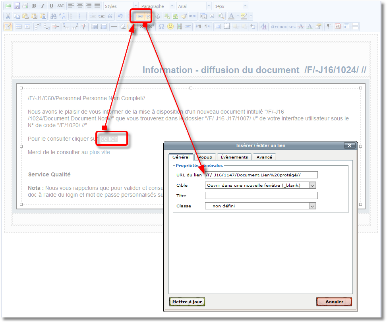Open the HTML source editor icon

[x=192, y=16]
